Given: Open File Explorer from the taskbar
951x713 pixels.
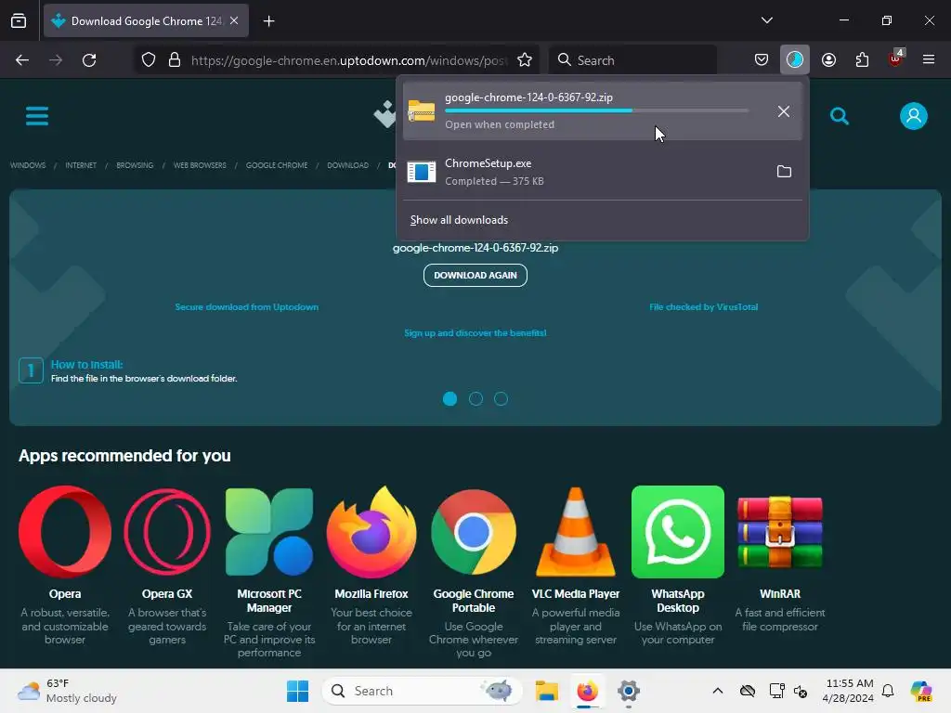Looking at the screenshot, I should [x=546, y=691].
